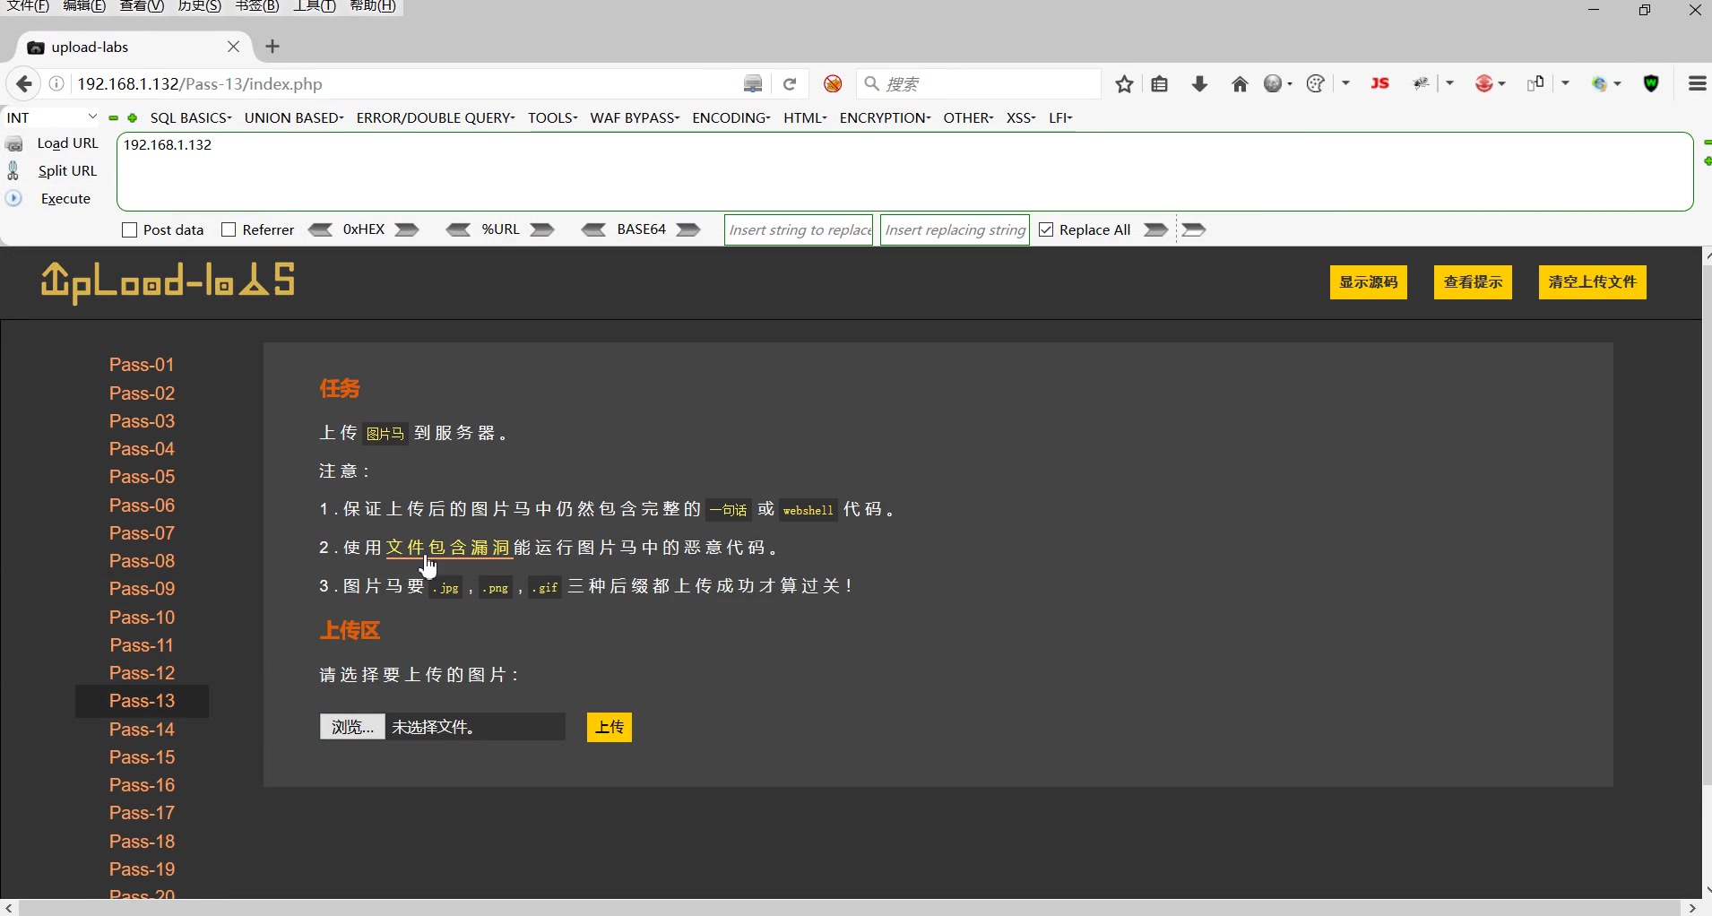The height and width of the screenshot is (916, 1712).
Task: Bookmark this page with the star icon
Action: pyautogui.click(x=1124, y=83)
